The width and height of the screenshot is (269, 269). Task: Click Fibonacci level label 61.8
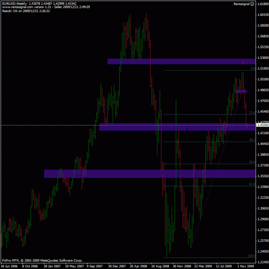pos(252,184)
